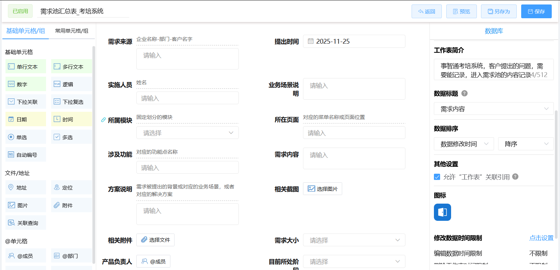Add a 单行文本 cell
This screenshot has height=270, width=560.
pyautogui.click(x=26, y=66)
